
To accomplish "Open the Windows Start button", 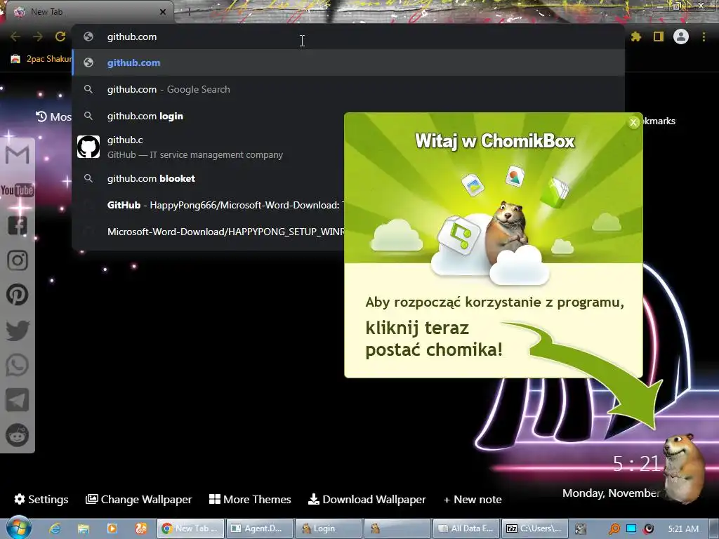I will click(x=18, y=528).
